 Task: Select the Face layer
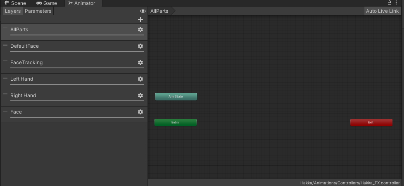tap(74, 114)
